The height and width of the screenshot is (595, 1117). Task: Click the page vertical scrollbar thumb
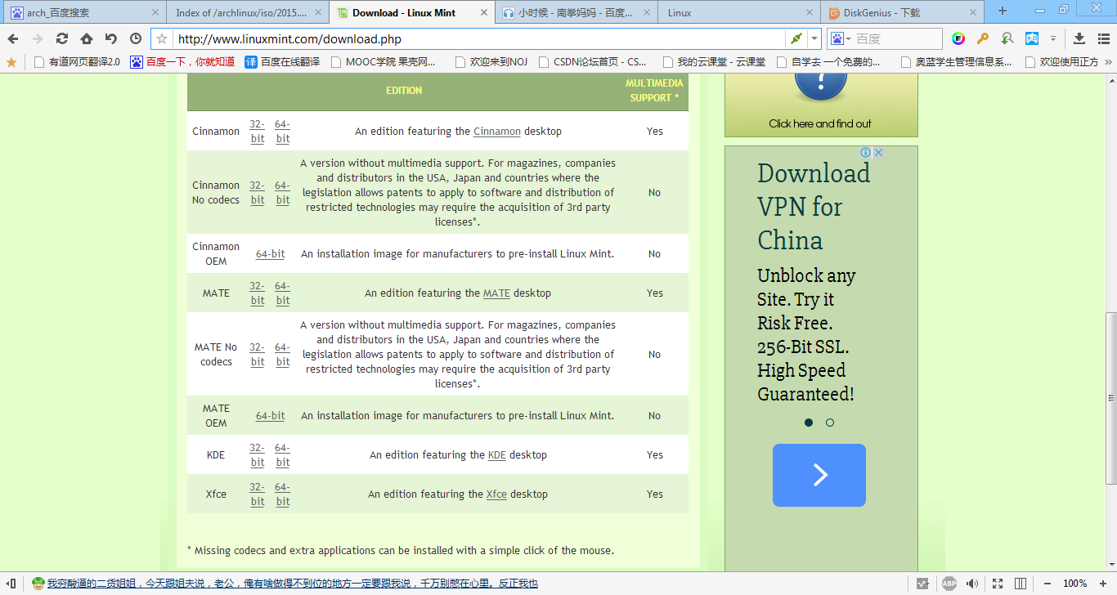[1110, 397]
